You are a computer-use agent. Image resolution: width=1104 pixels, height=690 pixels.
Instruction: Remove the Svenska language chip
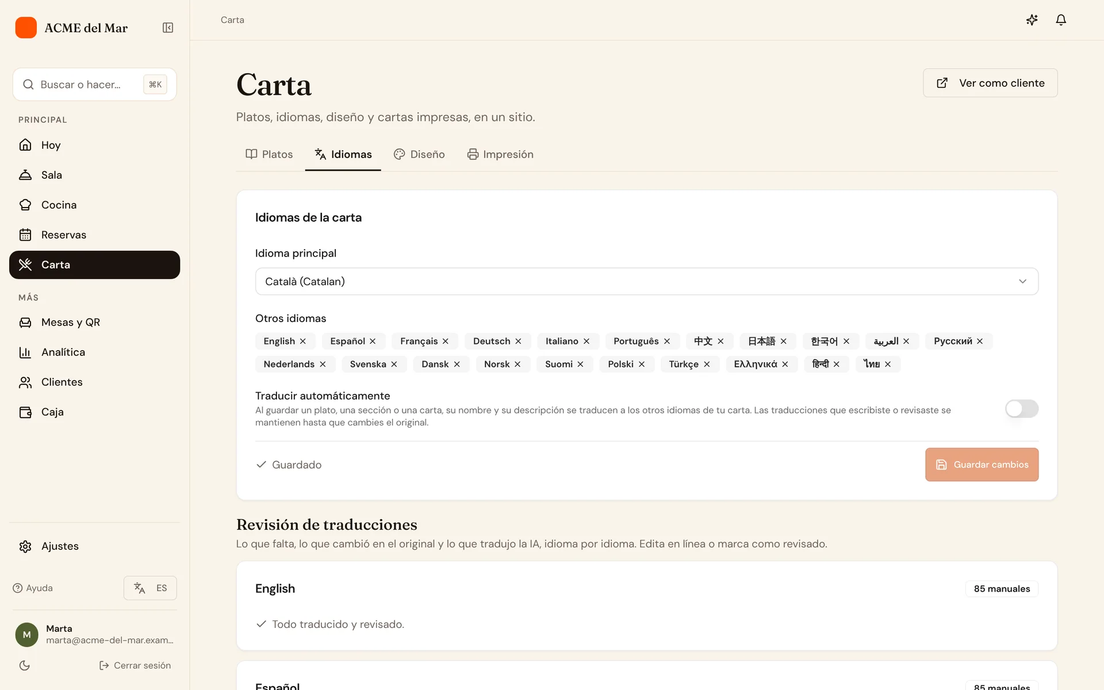(x=394, y=364)
